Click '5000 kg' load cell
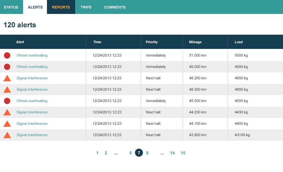The height and width of the screenshot is (172, 283). point(241,55)
